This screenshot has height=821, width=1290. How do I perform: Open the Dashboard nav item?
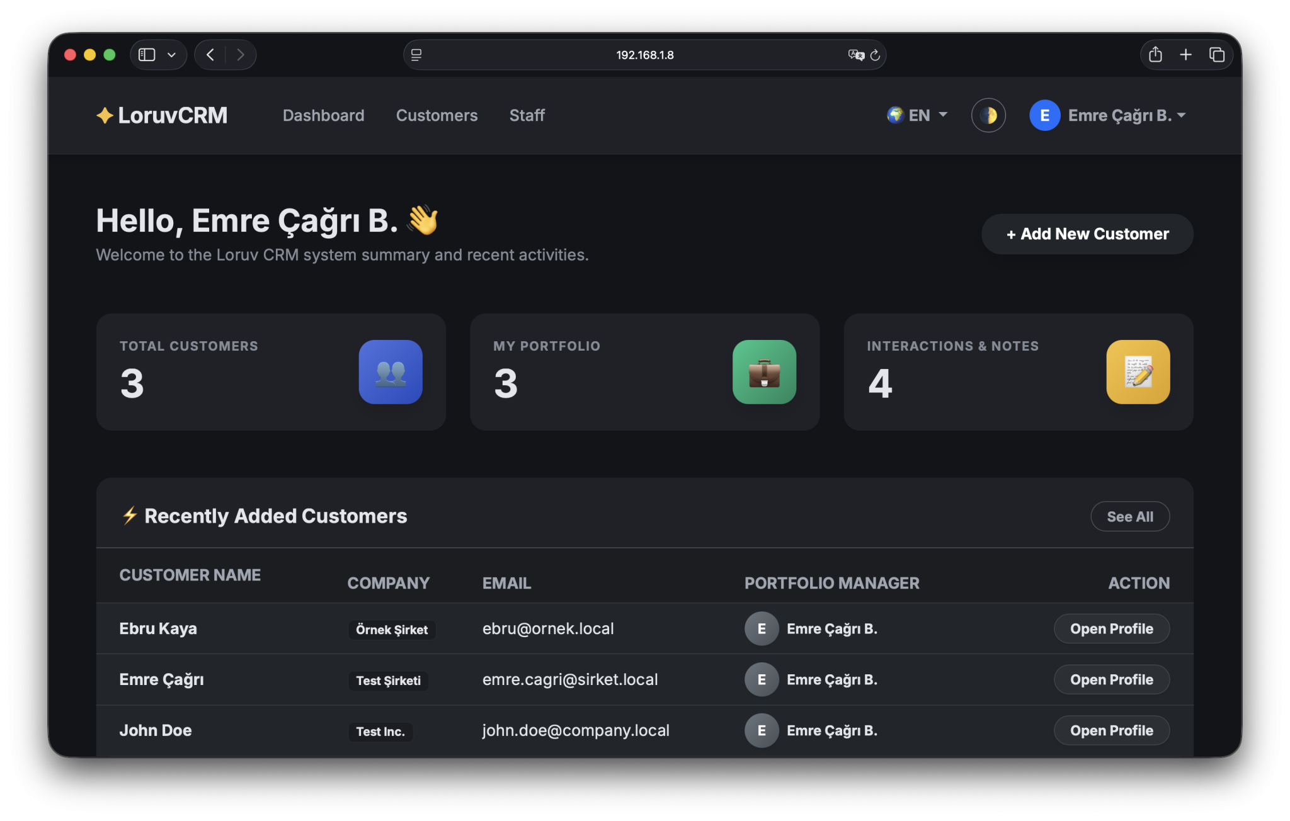[323, 115]
